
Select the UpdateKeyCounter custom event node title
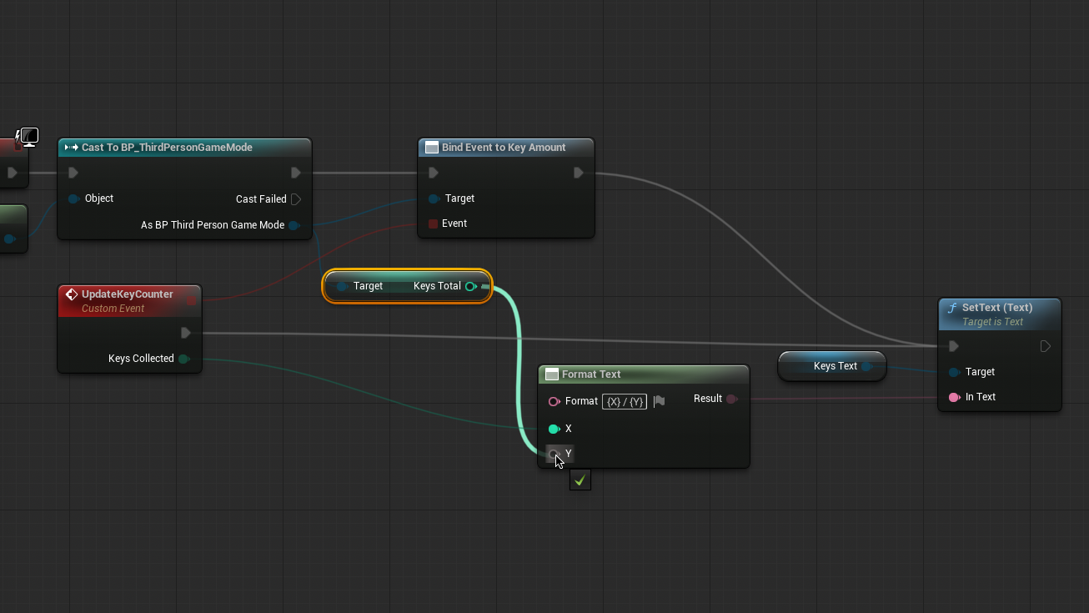pyautogui.click(x=127, y=294)
